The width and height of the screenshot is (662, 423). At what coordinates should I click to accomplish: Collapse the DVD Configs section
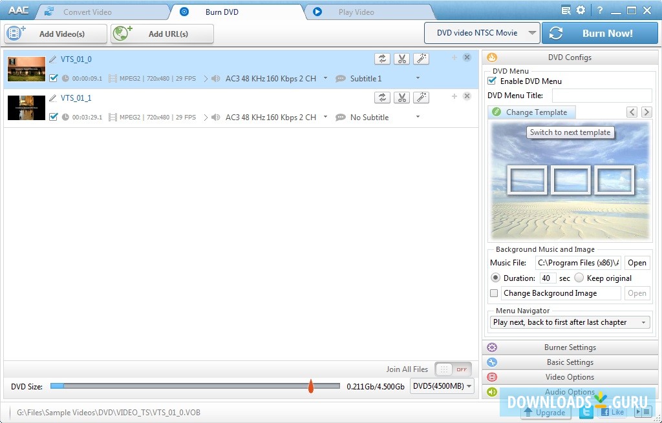coord(570,57)
